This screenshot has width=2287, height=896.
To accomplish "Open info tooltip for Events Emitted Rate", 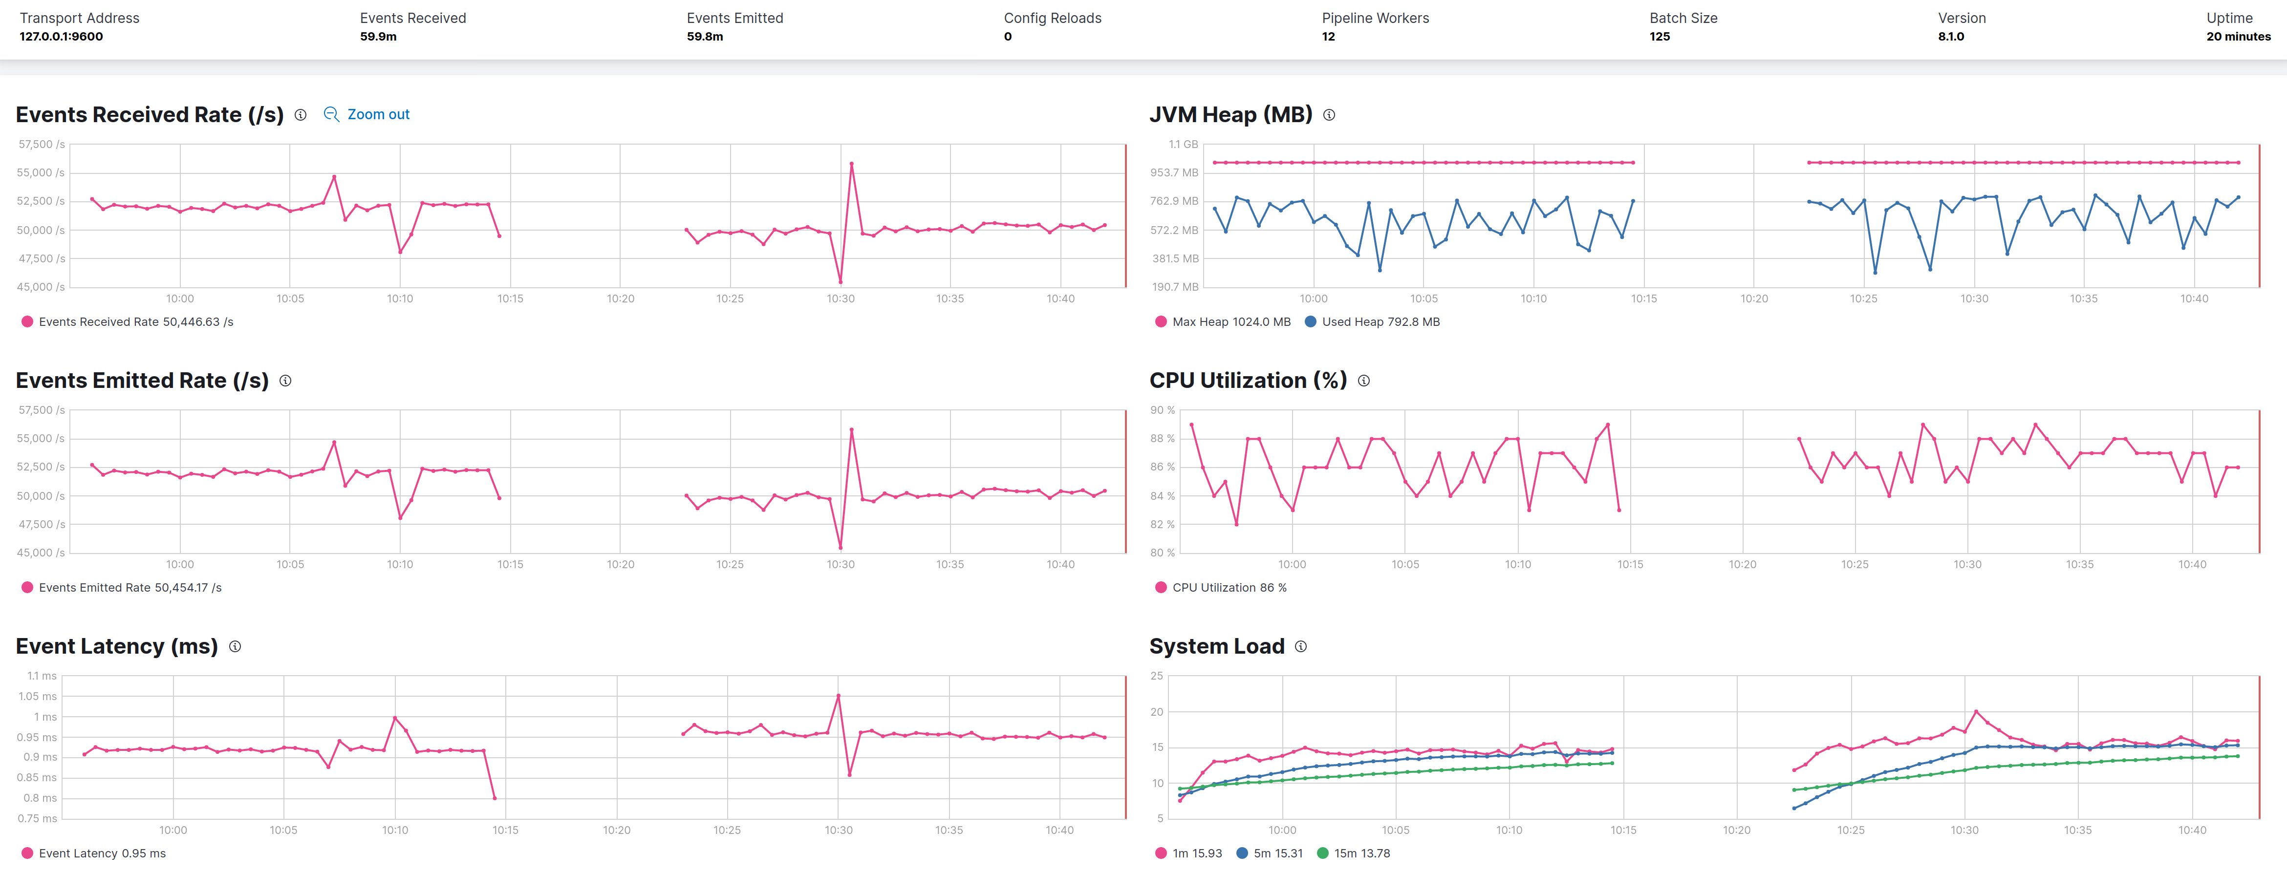I will [x=285, y=380].
